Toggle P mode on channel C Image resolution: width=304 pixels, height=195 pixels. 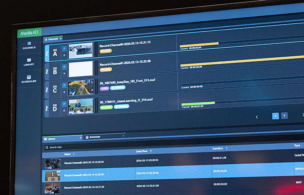pyautogui.click(x=64, y=85)
